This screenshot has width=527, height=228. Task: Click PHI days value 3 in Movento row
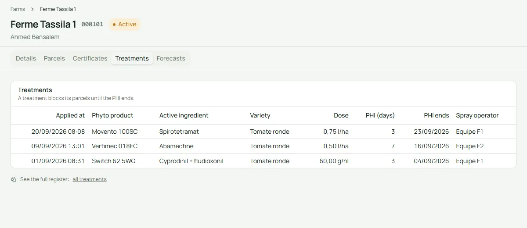coord(393,132)
